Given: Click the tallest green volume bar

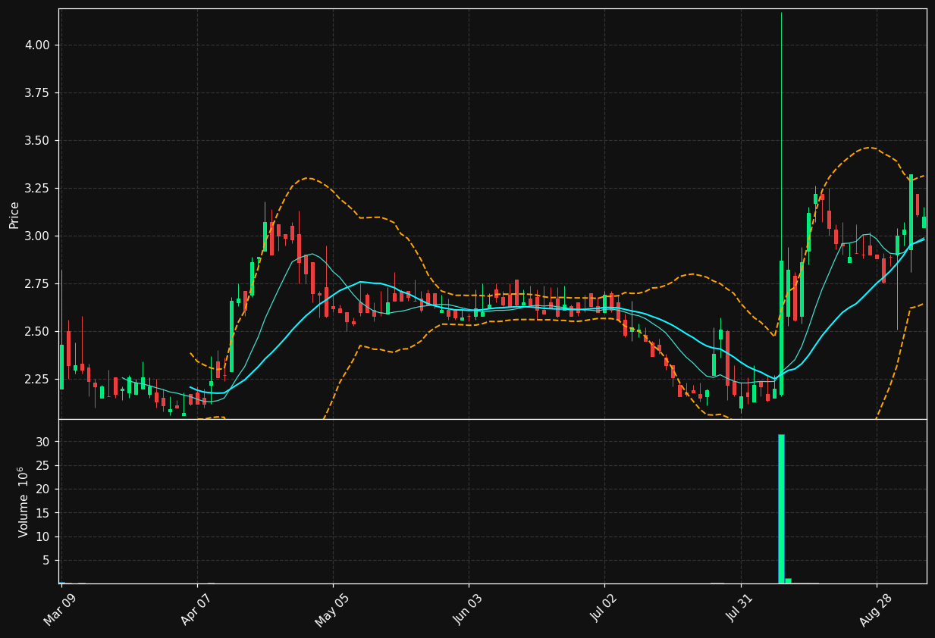Looking at the screenshot, I should click(x=781, y=508).
